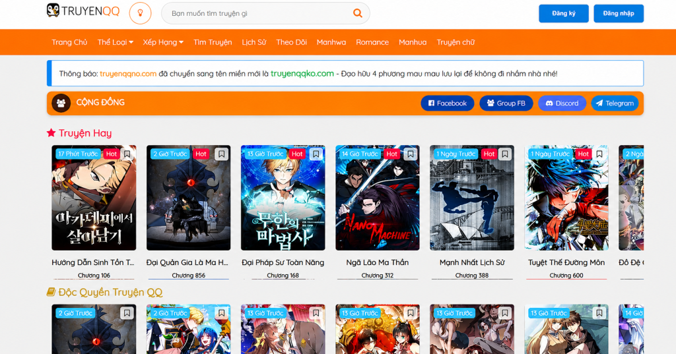Viewport: 676px width, 354px height.
Task: Open the Nano Machine cover thumbnail
Action: (x=377, y=198)
